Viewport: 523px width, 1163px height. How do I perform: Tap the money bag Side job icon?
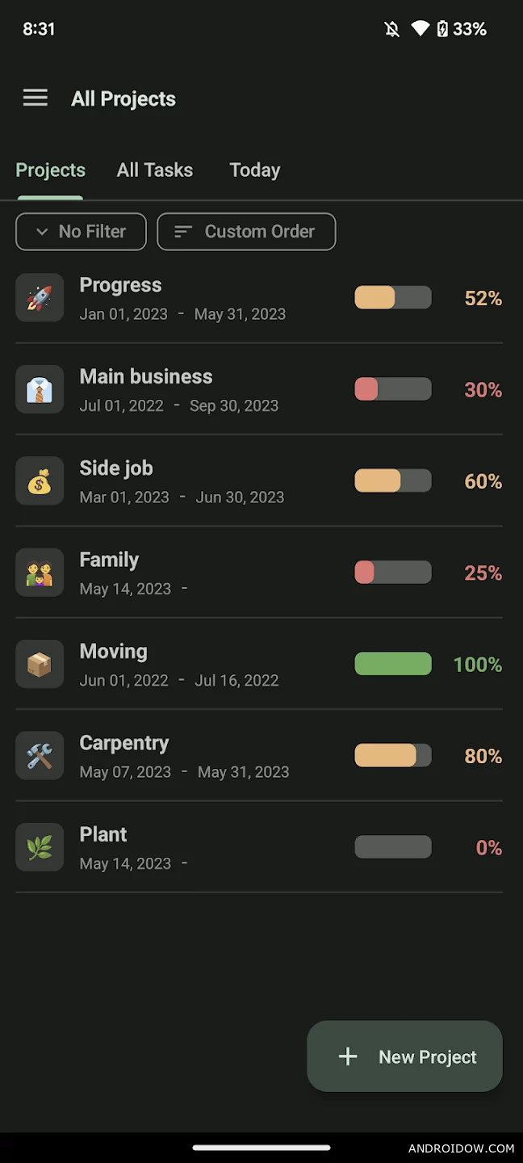coord(40,481)
